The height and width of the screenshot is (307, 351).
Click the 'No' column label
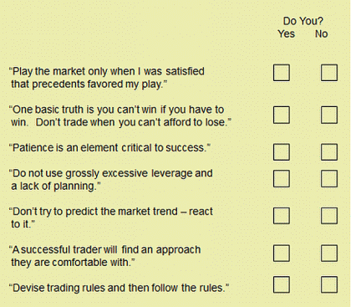(321, 33)
